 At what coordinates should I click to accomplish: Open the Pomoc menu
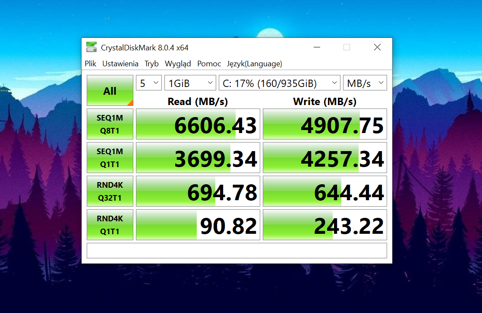coord(209,63)
